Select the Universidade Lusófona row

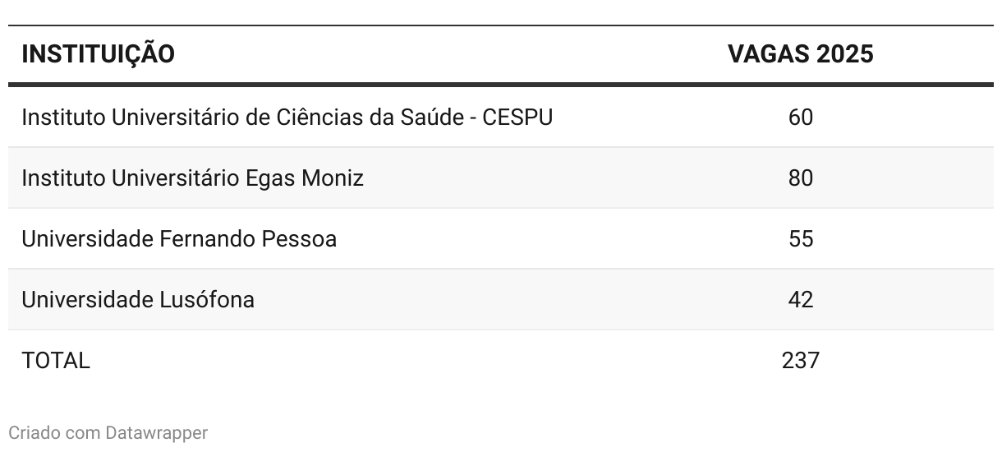(501, 300)
